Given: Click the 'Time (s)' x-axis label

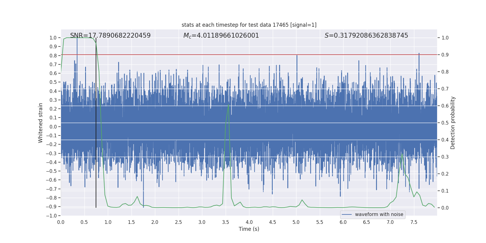Looking at the screenshot, I should tap(249, 229).
